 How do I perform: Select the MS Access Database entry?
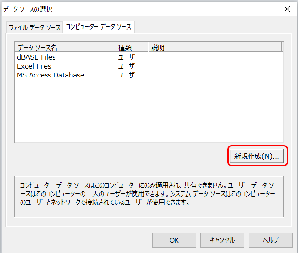[x=51, y=75]
